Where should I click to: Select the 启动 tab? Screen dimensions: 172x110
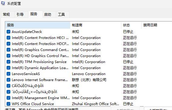click(47, 15)
